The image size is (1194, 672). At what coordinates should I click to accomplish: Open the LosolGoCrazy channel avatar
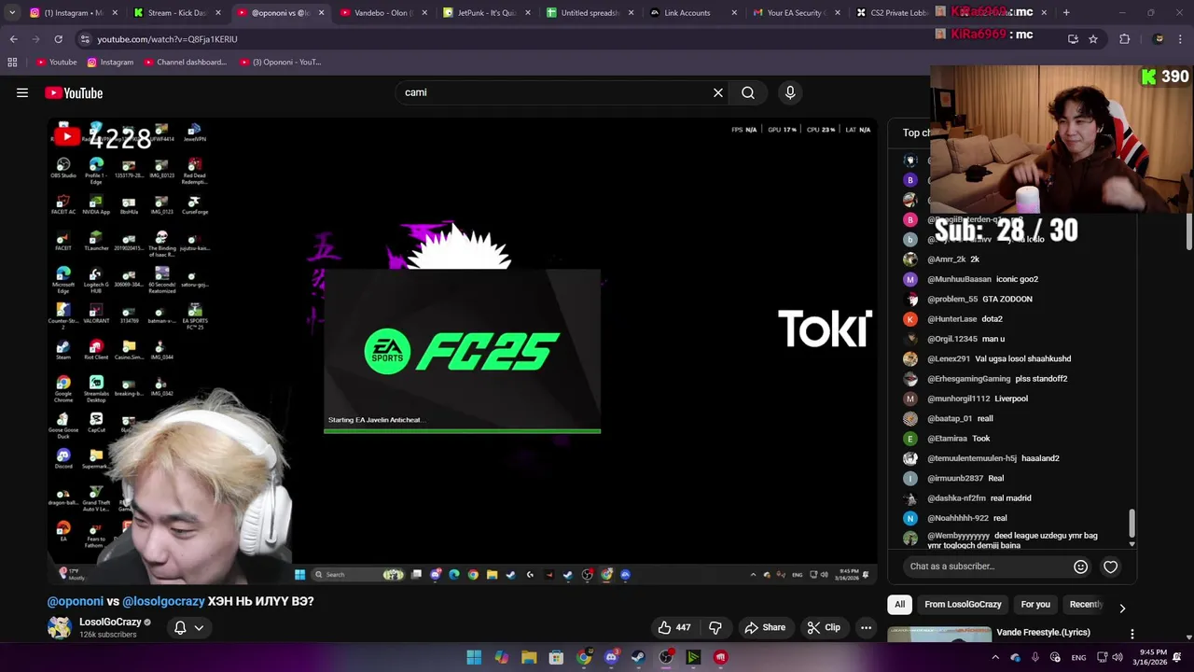pyautogui.click(x=60, y=627)
